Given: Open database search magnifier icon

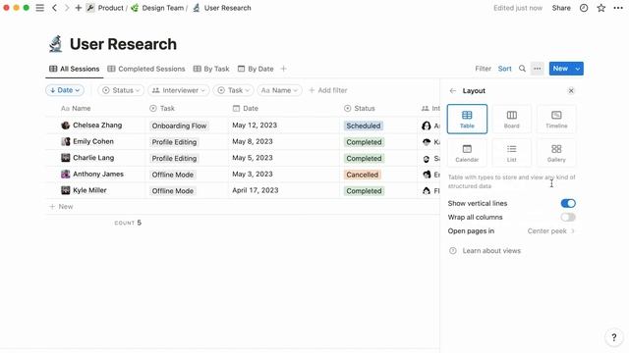Looking at the screenshot, I should click(x=522, y=69).
